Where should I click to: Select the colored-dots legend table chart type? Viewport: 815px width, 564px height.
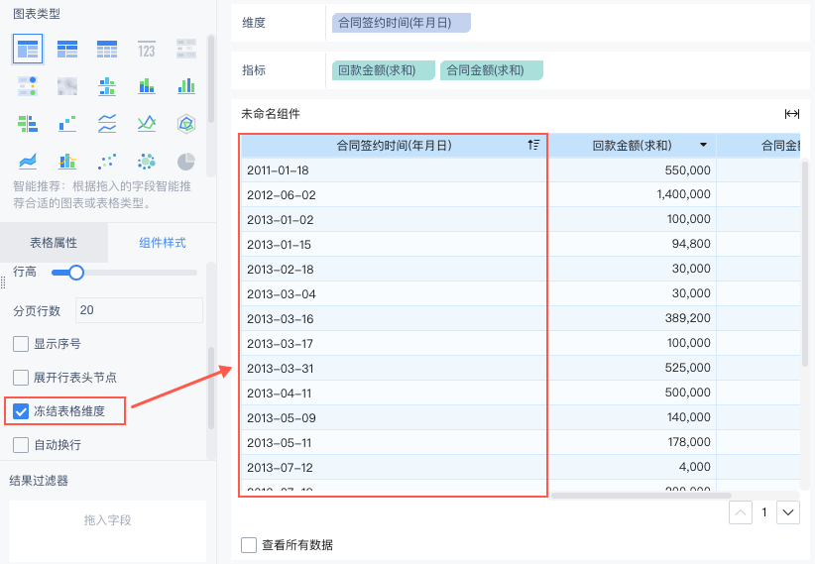28,86
